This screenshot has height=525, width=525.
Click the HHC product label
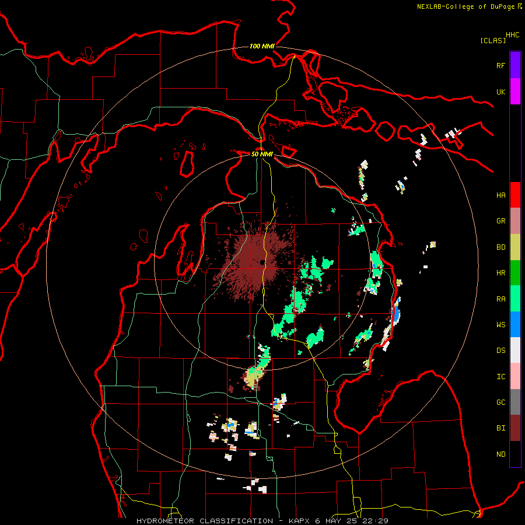pyautogui.click(x=513, y=35)
